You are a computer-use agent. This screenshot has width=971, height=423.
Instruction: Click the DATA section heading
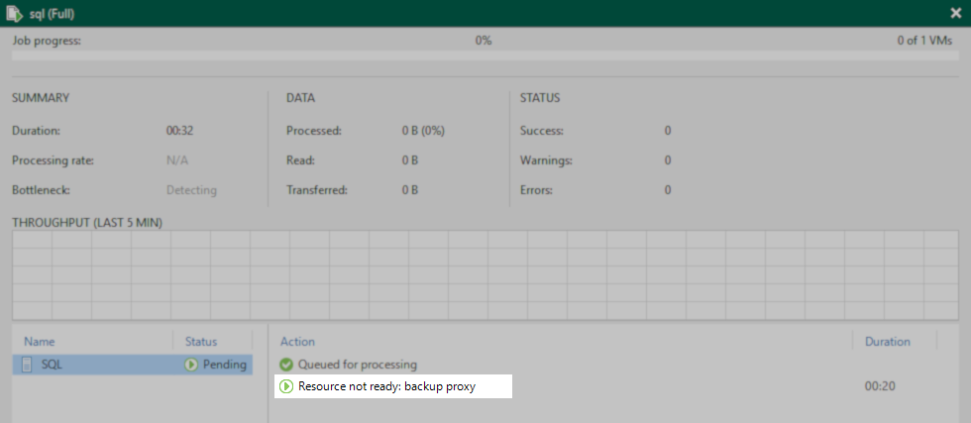coord(300,98)
